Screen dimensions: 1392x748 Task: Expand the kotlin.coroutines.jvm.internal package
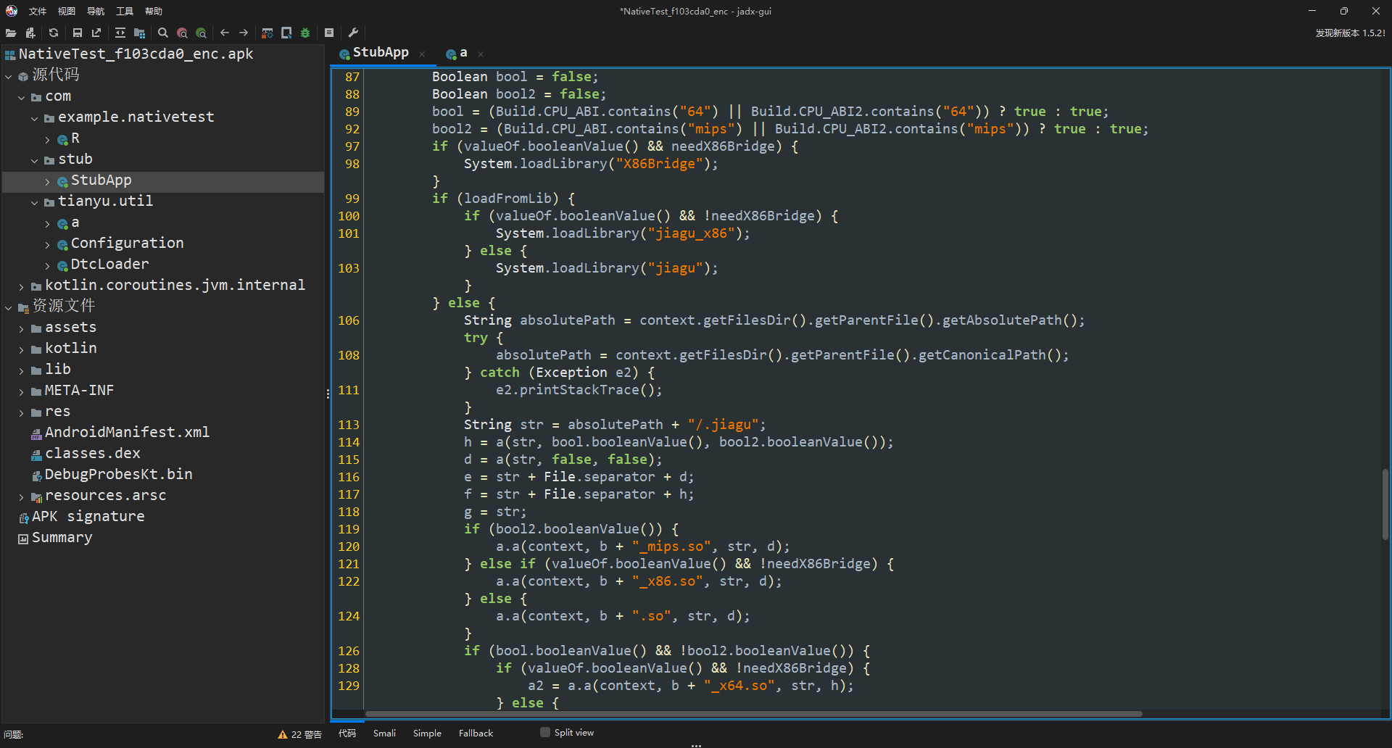(x=21, y=286)
